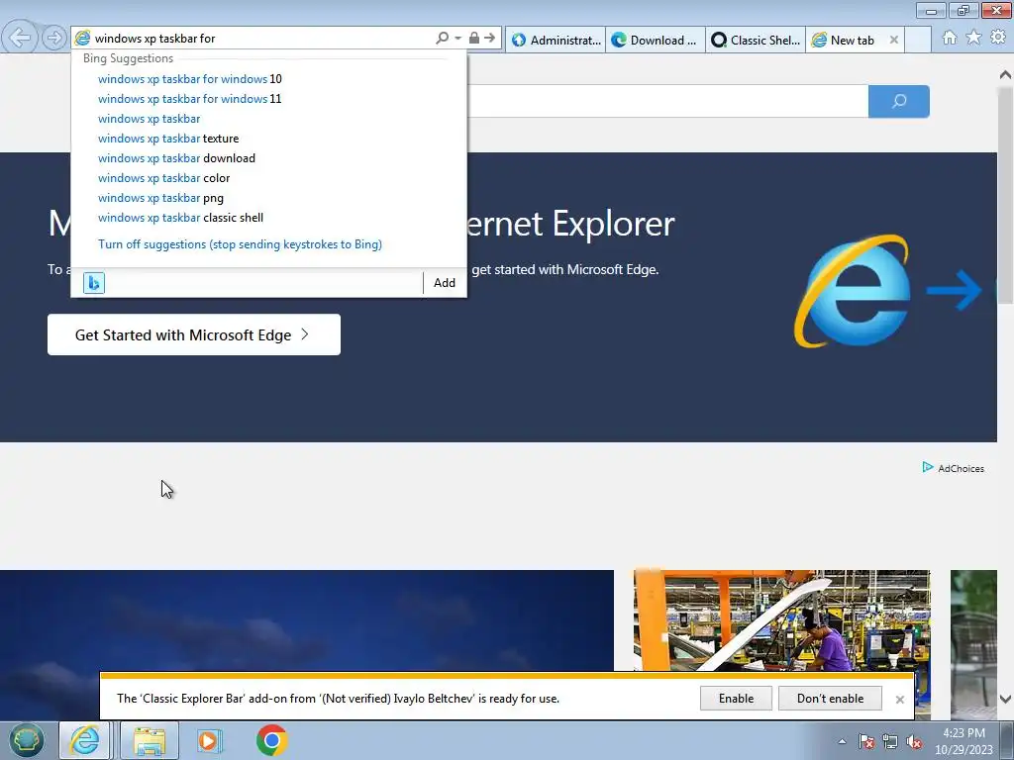Image resolution: width=1014 pixels, height=760 pixels.
Task: Open Windows Explorer folder taskbar icon
Action: [150, 740]
